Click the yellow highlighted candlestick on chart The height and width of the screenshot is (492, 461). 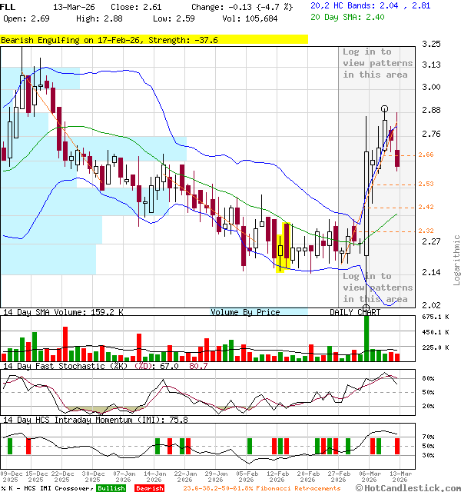click(281, 248)
